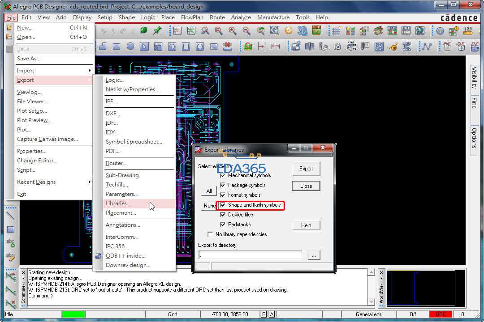Click the red DRC status indicator
484x322 pixels.
(x=441, y=314)
